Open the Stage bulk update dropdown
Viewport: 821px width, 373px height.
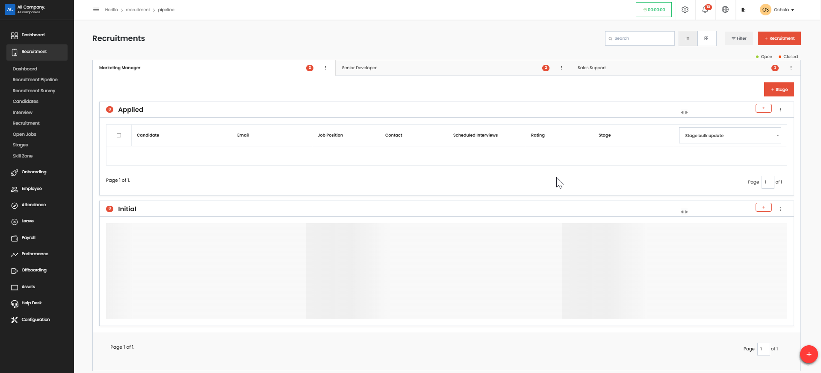(729, 136)
